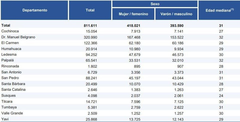The height and width of the screenshot is (122, 240).
Task: Select Santa Bárbara's total 20.499
Action: click(x=91, y=84)
